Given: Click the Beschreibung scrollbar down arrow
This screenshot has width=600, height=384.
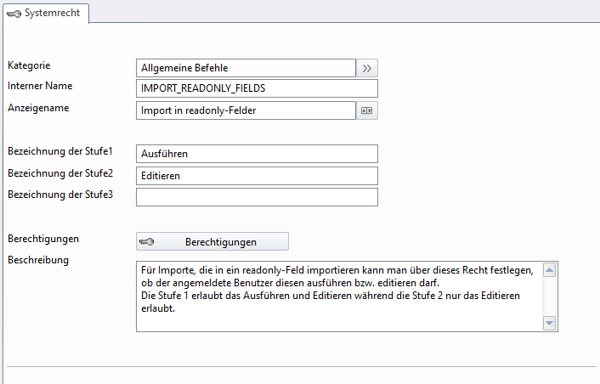Looking at the screenshot, I should (x=550, y=323).
